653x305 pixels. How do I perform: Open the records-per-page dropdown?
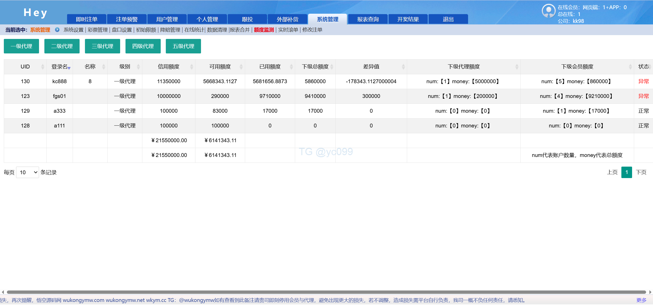point(28,172)
